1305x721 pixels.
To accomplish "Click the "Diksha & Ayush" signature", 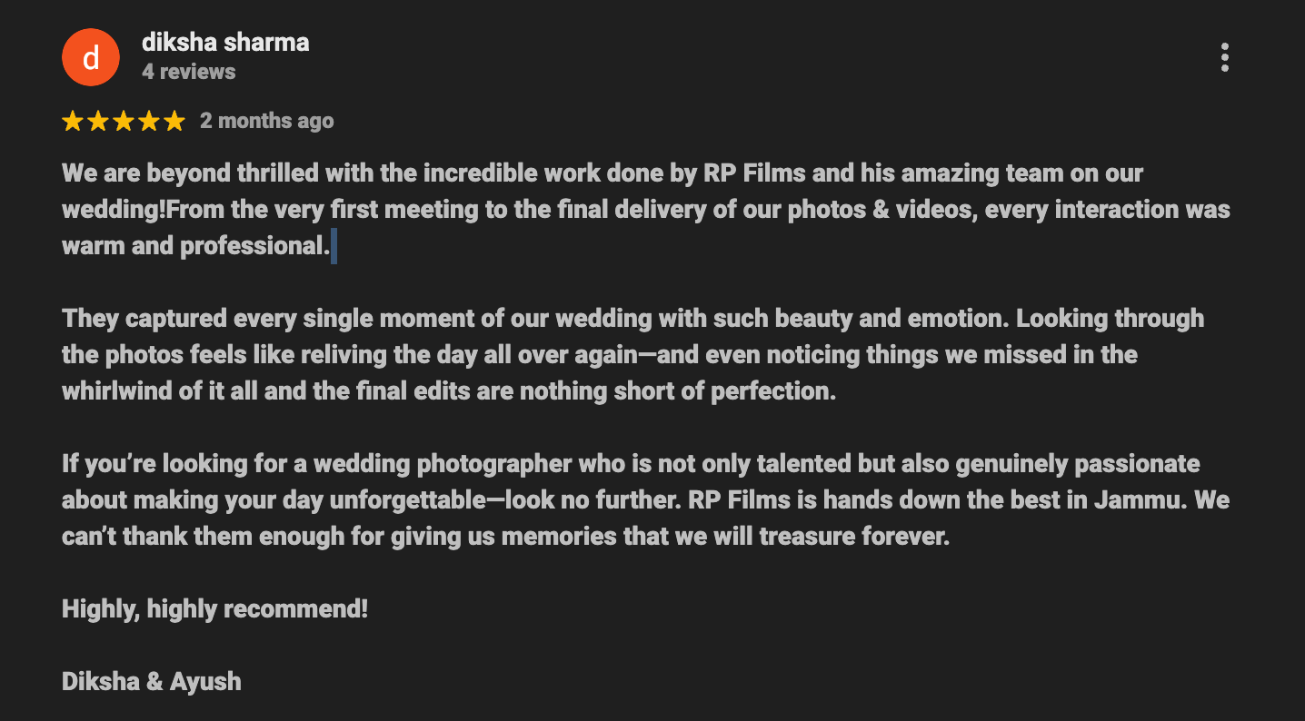I will coord(152,681).
